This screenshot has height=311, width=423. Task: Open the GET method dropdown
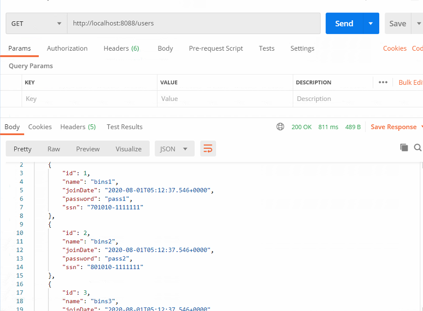click(36, 23)
